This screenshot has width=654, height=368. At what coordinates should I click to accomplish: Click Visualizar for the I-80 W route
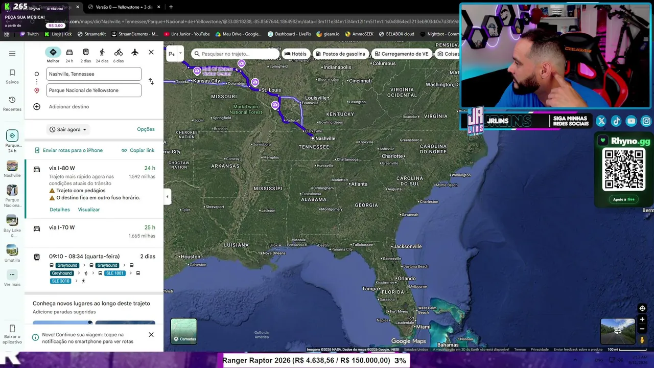click(89, 210)
